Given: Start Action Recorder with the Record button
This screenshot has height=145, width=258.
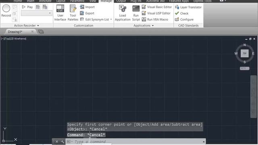Looking at the screenshot, I should point(6,11).
